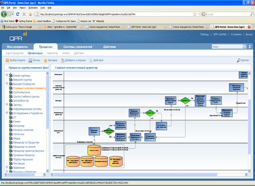The image size is (255, 186).
Task: Go to the Home page icon
Action: 30,14
